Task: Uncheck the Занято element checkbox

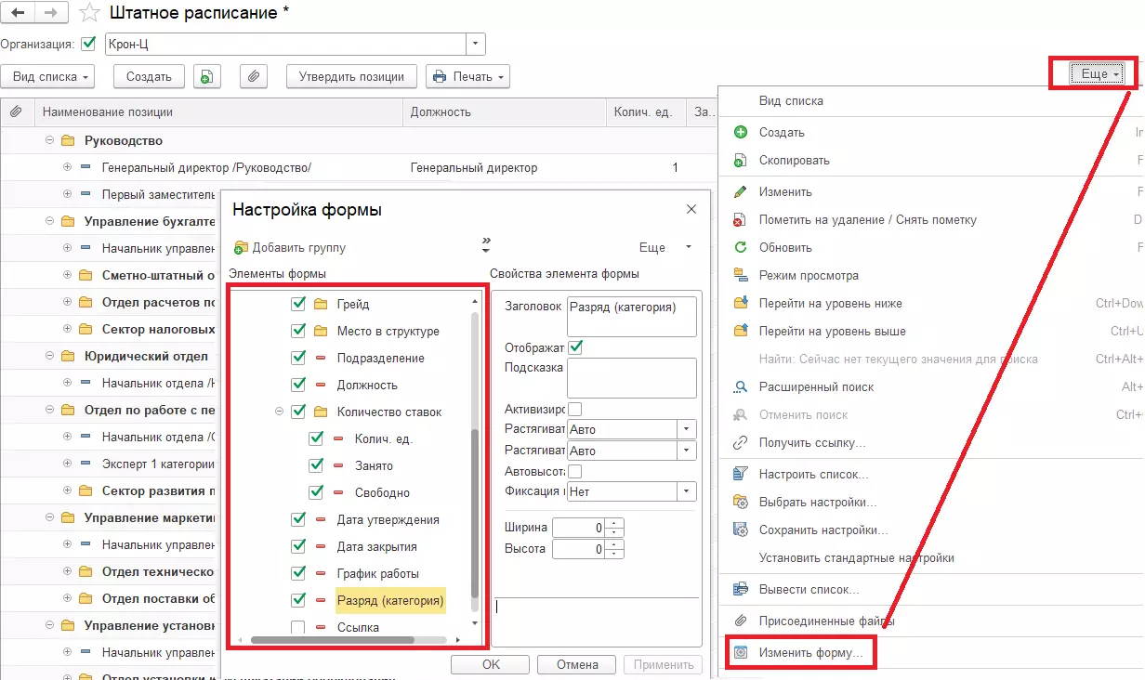Action: [x=316, y=465]
